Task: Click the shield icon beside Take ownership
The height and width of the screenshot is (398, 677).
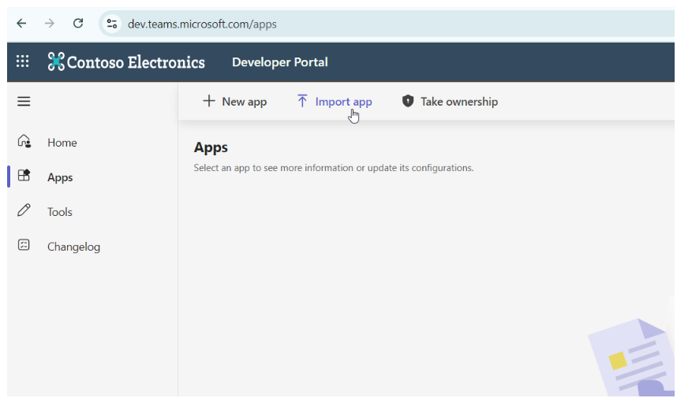Action: click(408, 101)
